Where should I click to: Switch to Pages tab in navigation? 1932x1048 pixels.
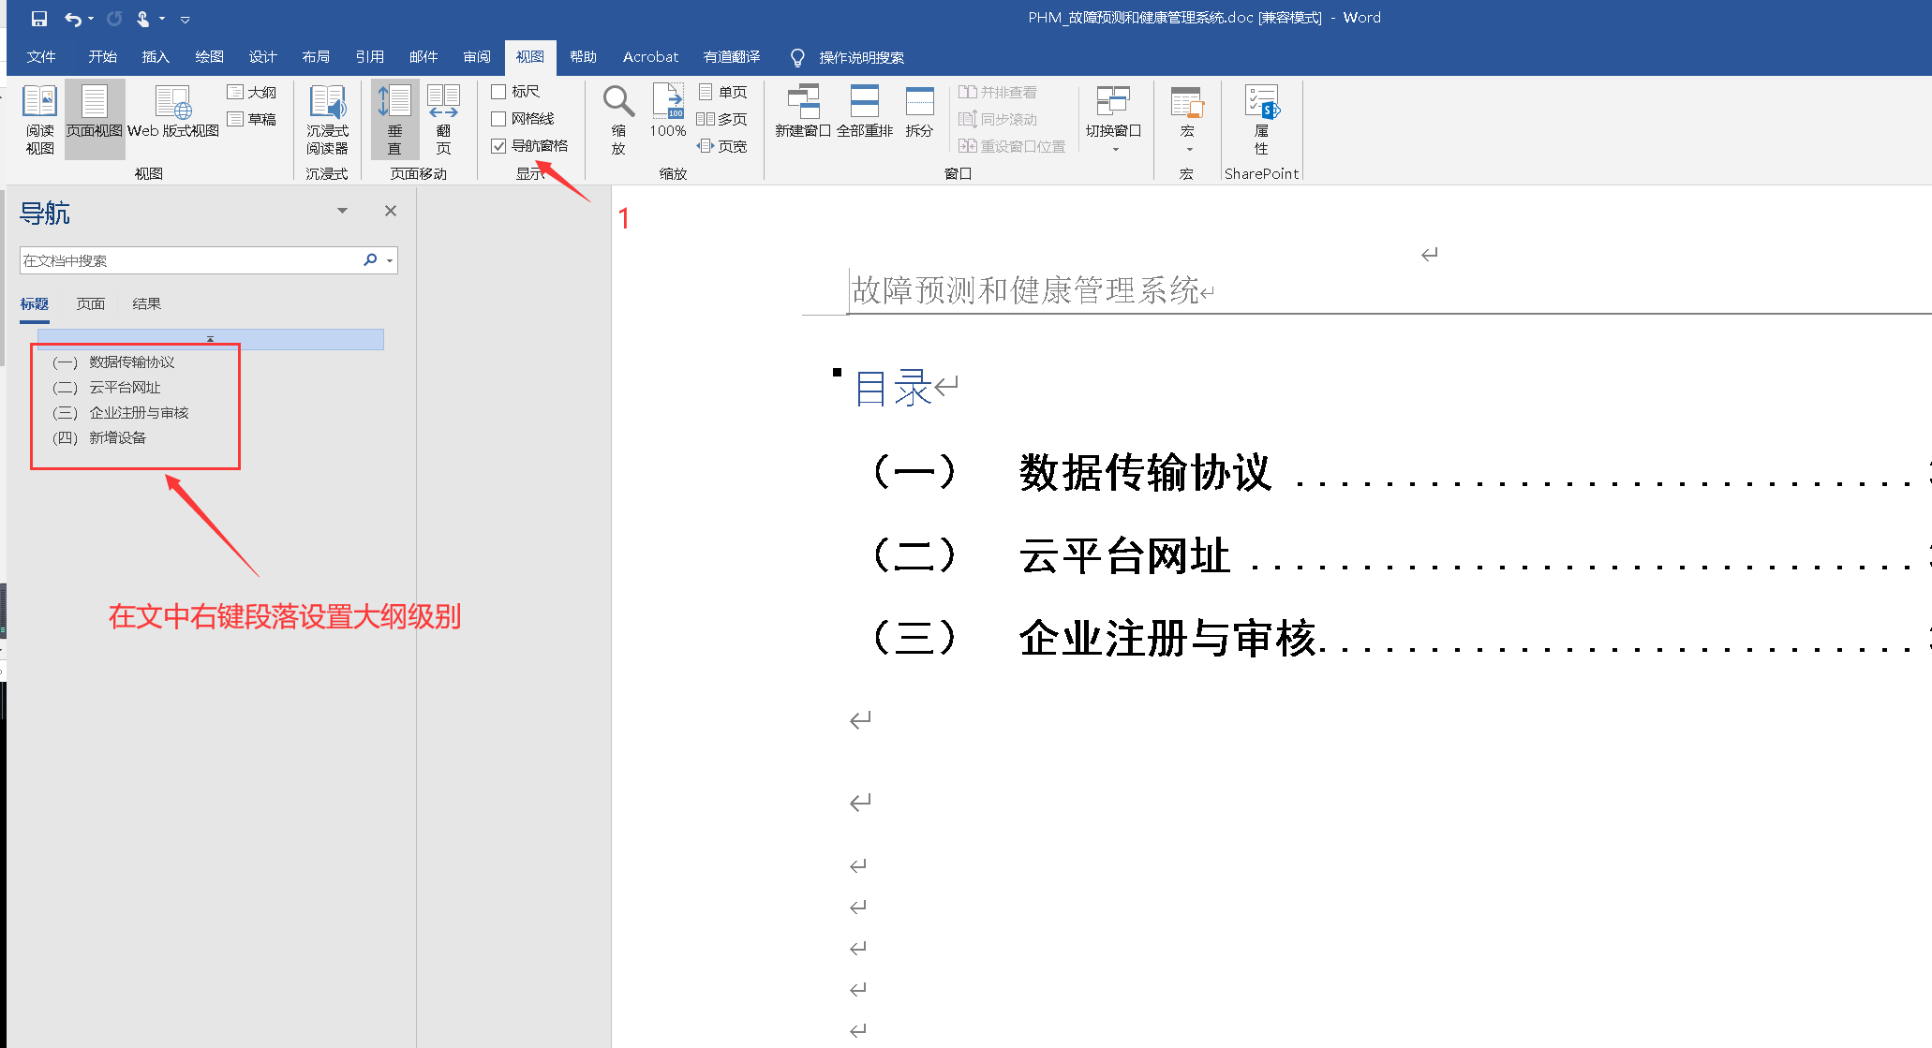tap(91, 303)
